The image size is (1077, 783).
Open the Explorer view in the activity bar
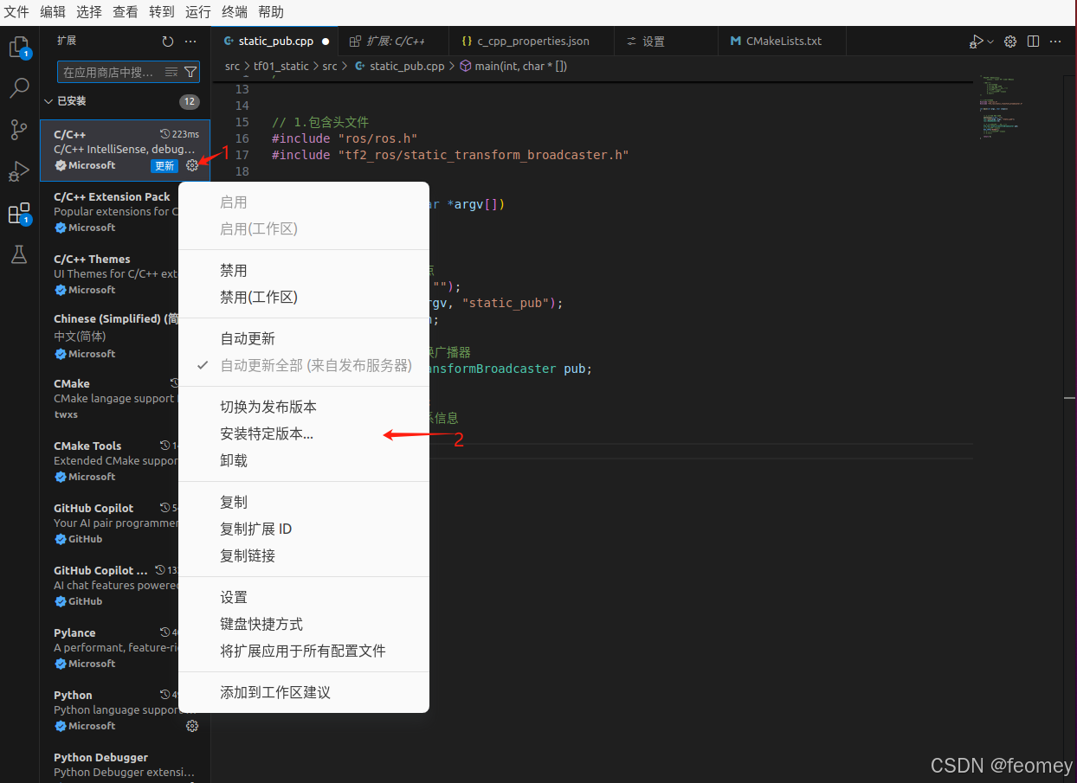tap(19, 48)
